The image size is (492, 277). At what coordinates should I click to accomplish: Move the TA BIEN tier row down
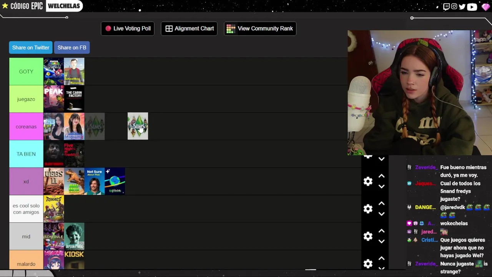point(381,159)
